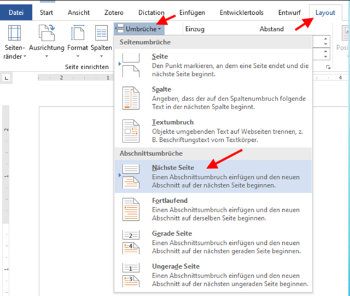The width and height of the screenshot is (350, 296).
Task: Open the Datei file menu
Action: click(x=16, y=12)
